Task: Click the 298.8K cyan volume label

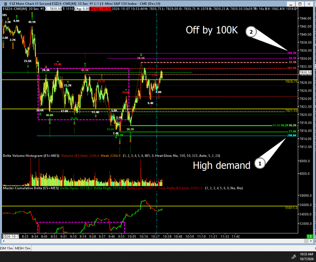Action: pos(292,135)
